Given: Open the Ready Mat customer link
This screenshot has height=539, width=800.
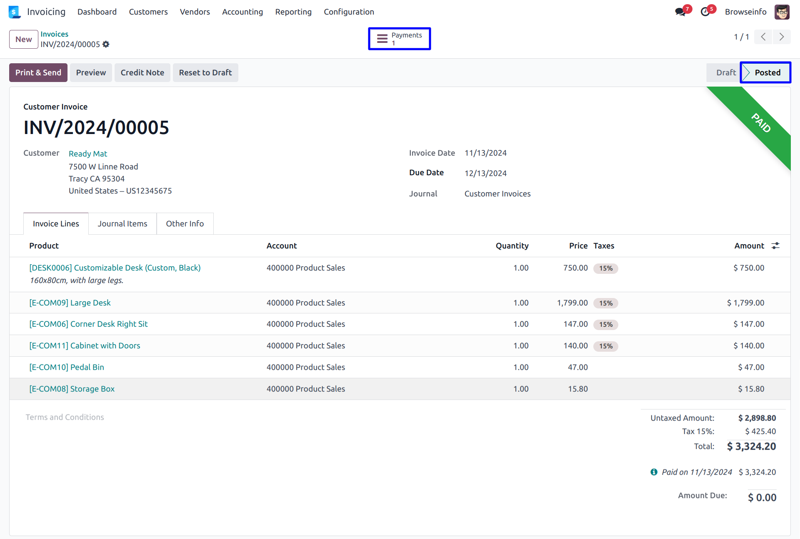Looking at the screenshot, I should (87, 154).
